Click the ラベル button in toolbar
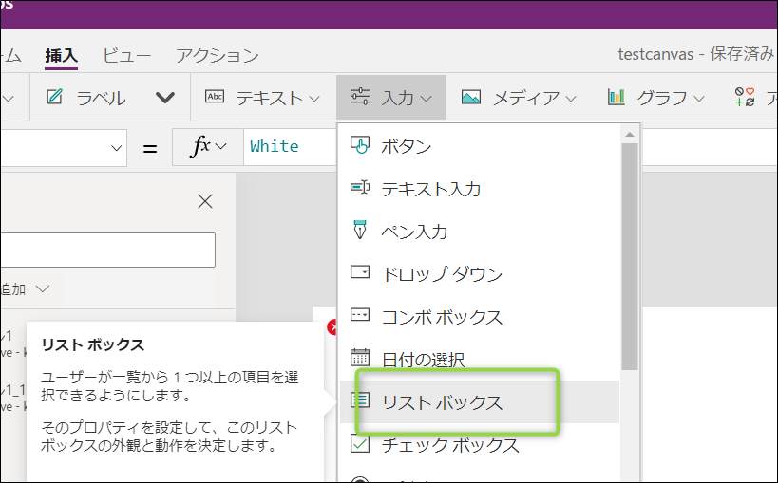The width and height of the screenshot is (778, 483). pos(85,97)
